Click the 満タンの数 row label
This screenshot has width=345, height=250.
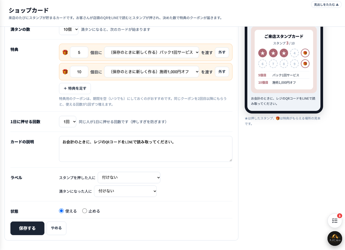pyautogui.click(x=20, y=29)
